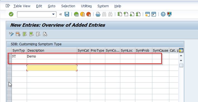Click the Select Block icon
The width and height of the screenshot is (198, 102).
coord(31,34)
